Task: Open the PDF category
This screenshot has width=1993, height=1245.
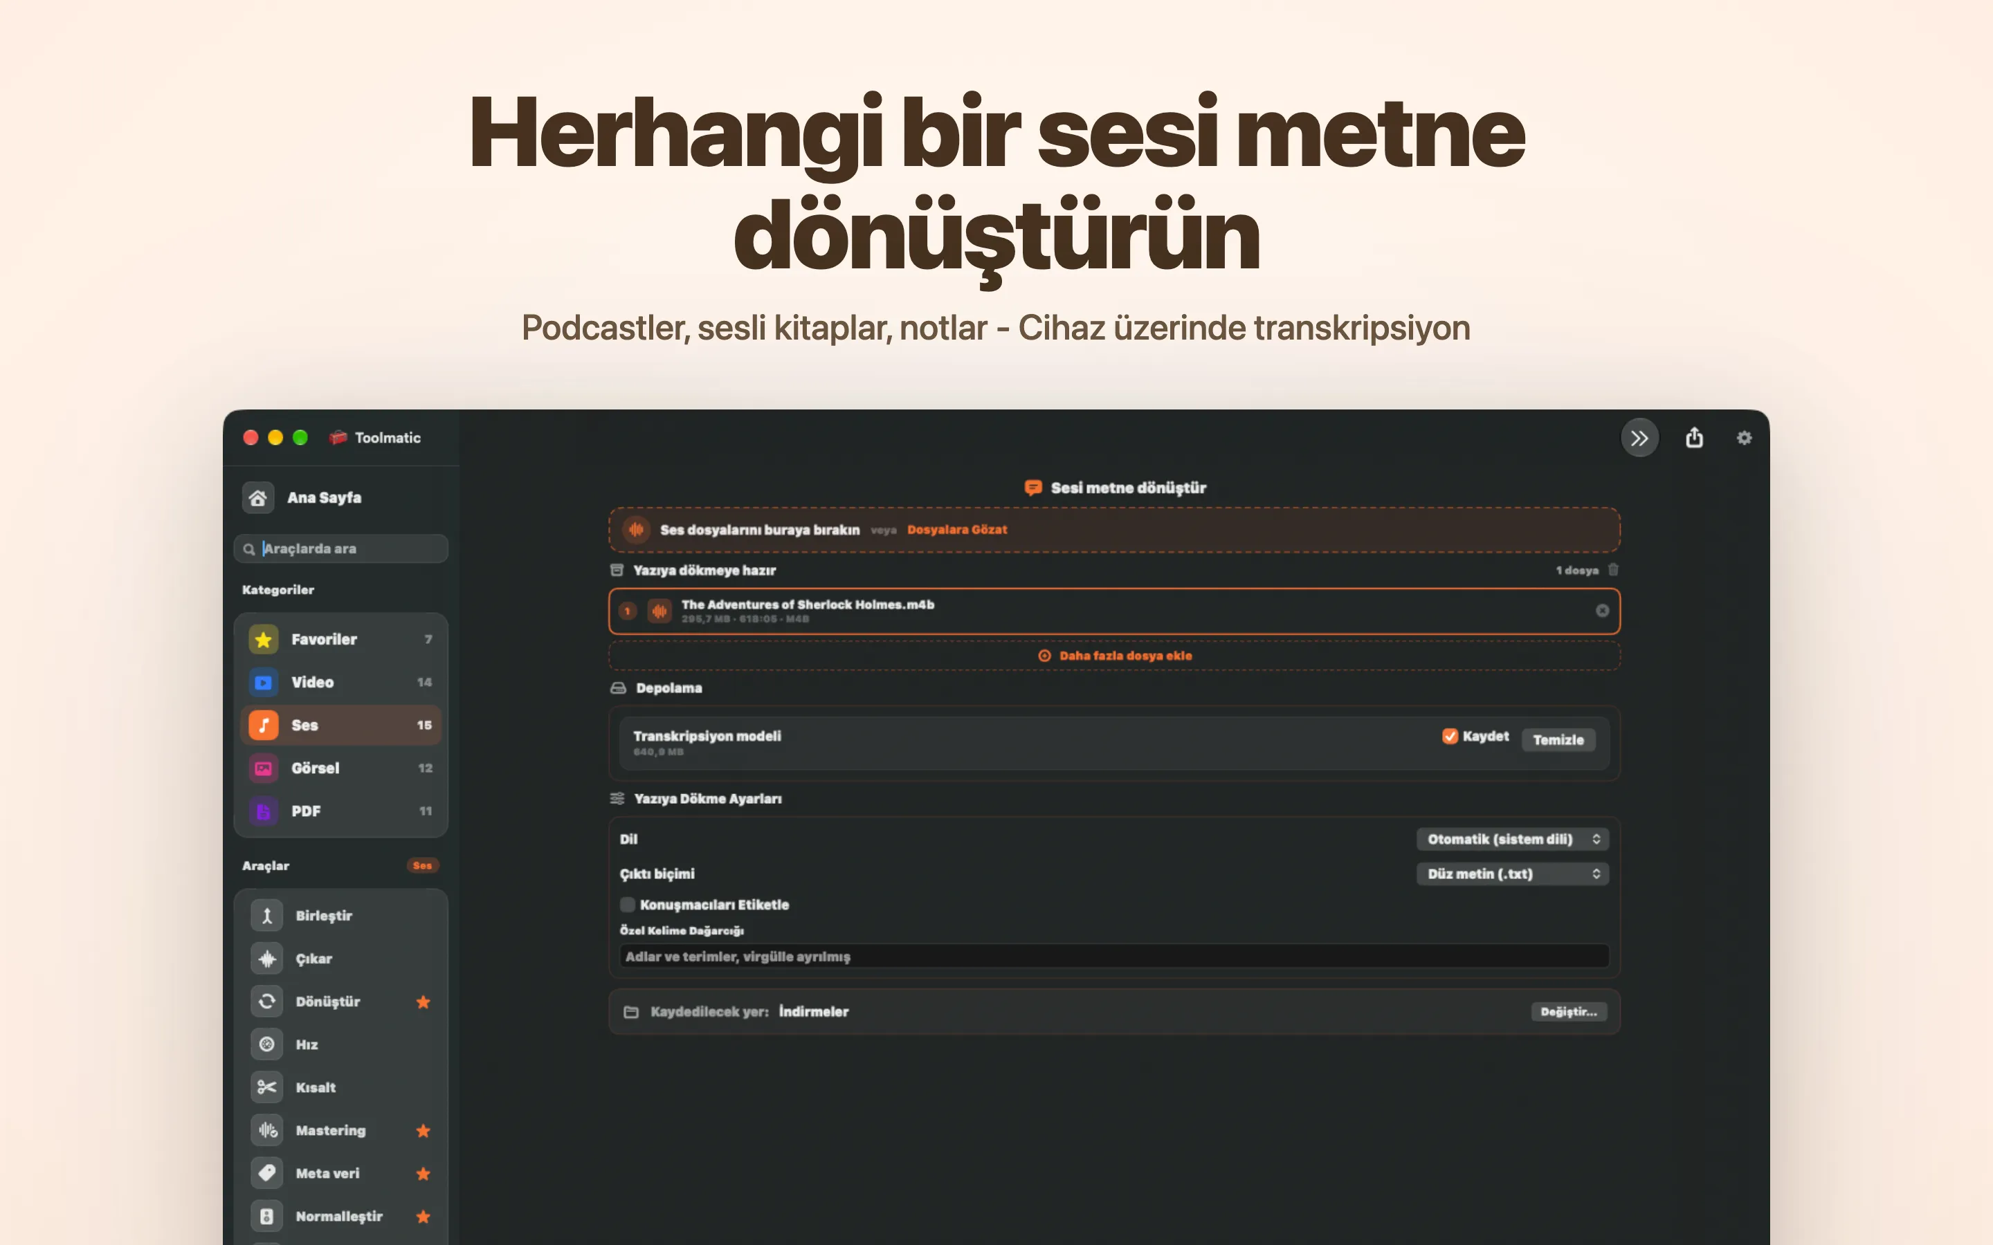Action: pos(341,811)
